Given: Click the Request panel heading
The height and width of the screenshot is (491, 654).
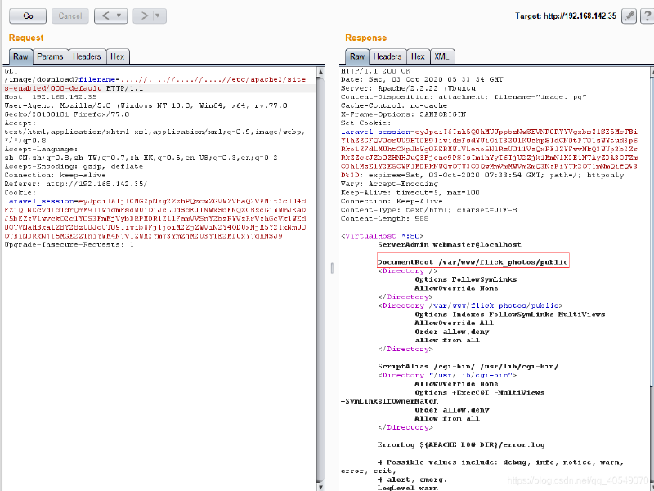Looking at the screenshot, I should 26,38.
